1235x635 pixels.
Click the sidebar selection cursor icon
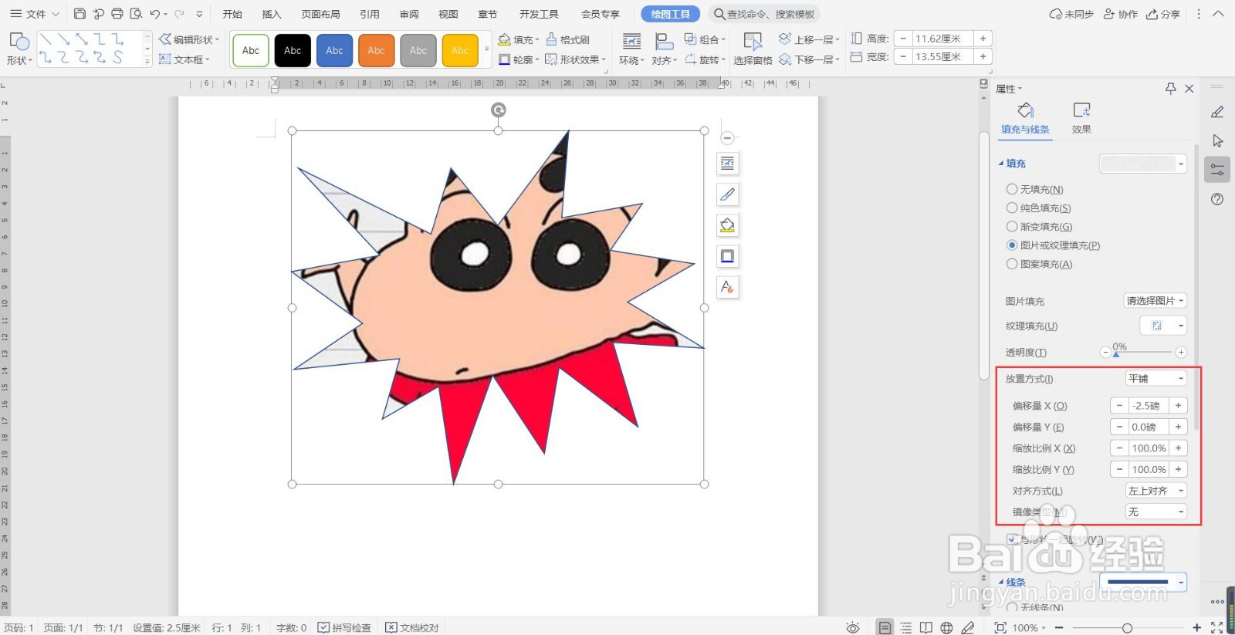pos(1217,141)
